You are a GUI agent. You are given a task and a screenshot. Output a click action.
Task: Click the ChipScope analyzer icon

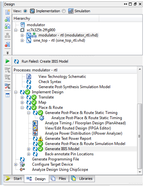click(x=22, y=170)
